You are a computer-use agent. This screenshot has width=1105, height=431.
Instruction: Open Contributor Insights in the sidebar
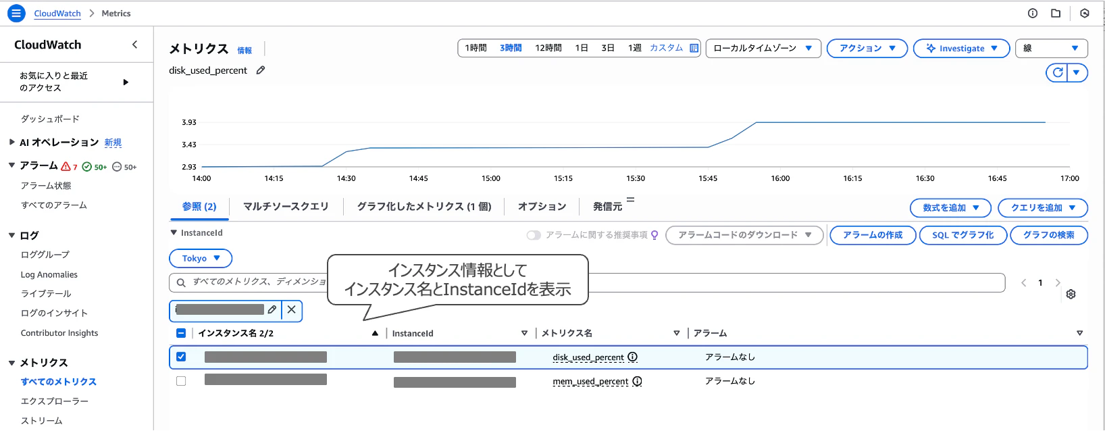pyautogui.click(x=59, y=333)
